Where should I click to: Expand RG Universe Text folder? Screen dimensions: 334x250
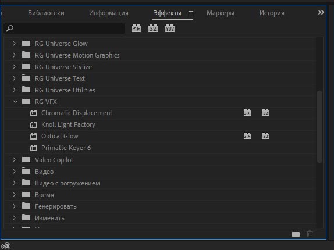[15, 78]
